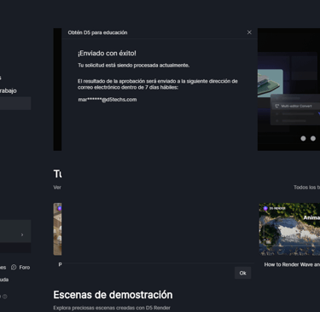The width and height of the screenshot is (320, 312).
Task: Click the ¡Enviado con éxito! heading
Action: point(107,53)
